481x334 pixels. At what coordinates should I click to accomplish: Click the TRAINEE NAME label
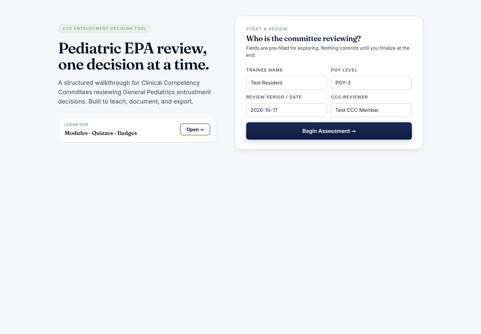tap(264, 70)
